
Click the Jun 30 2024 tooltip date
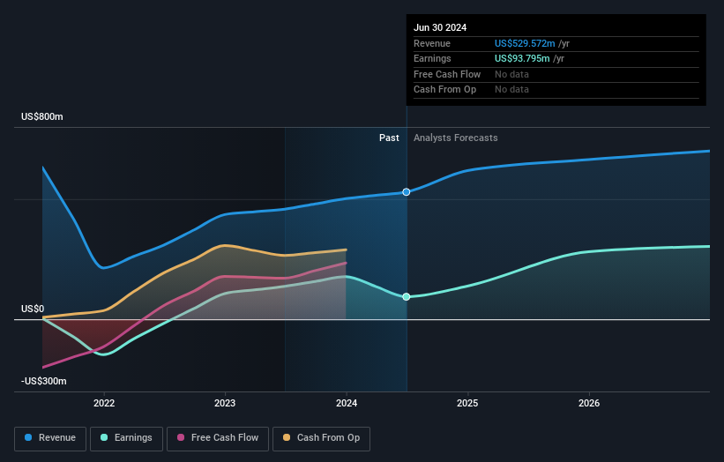(440, 27)
